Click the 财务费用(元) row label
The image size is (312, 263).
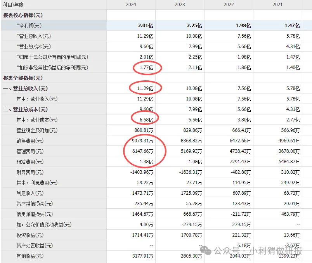(x=30, y=172)
